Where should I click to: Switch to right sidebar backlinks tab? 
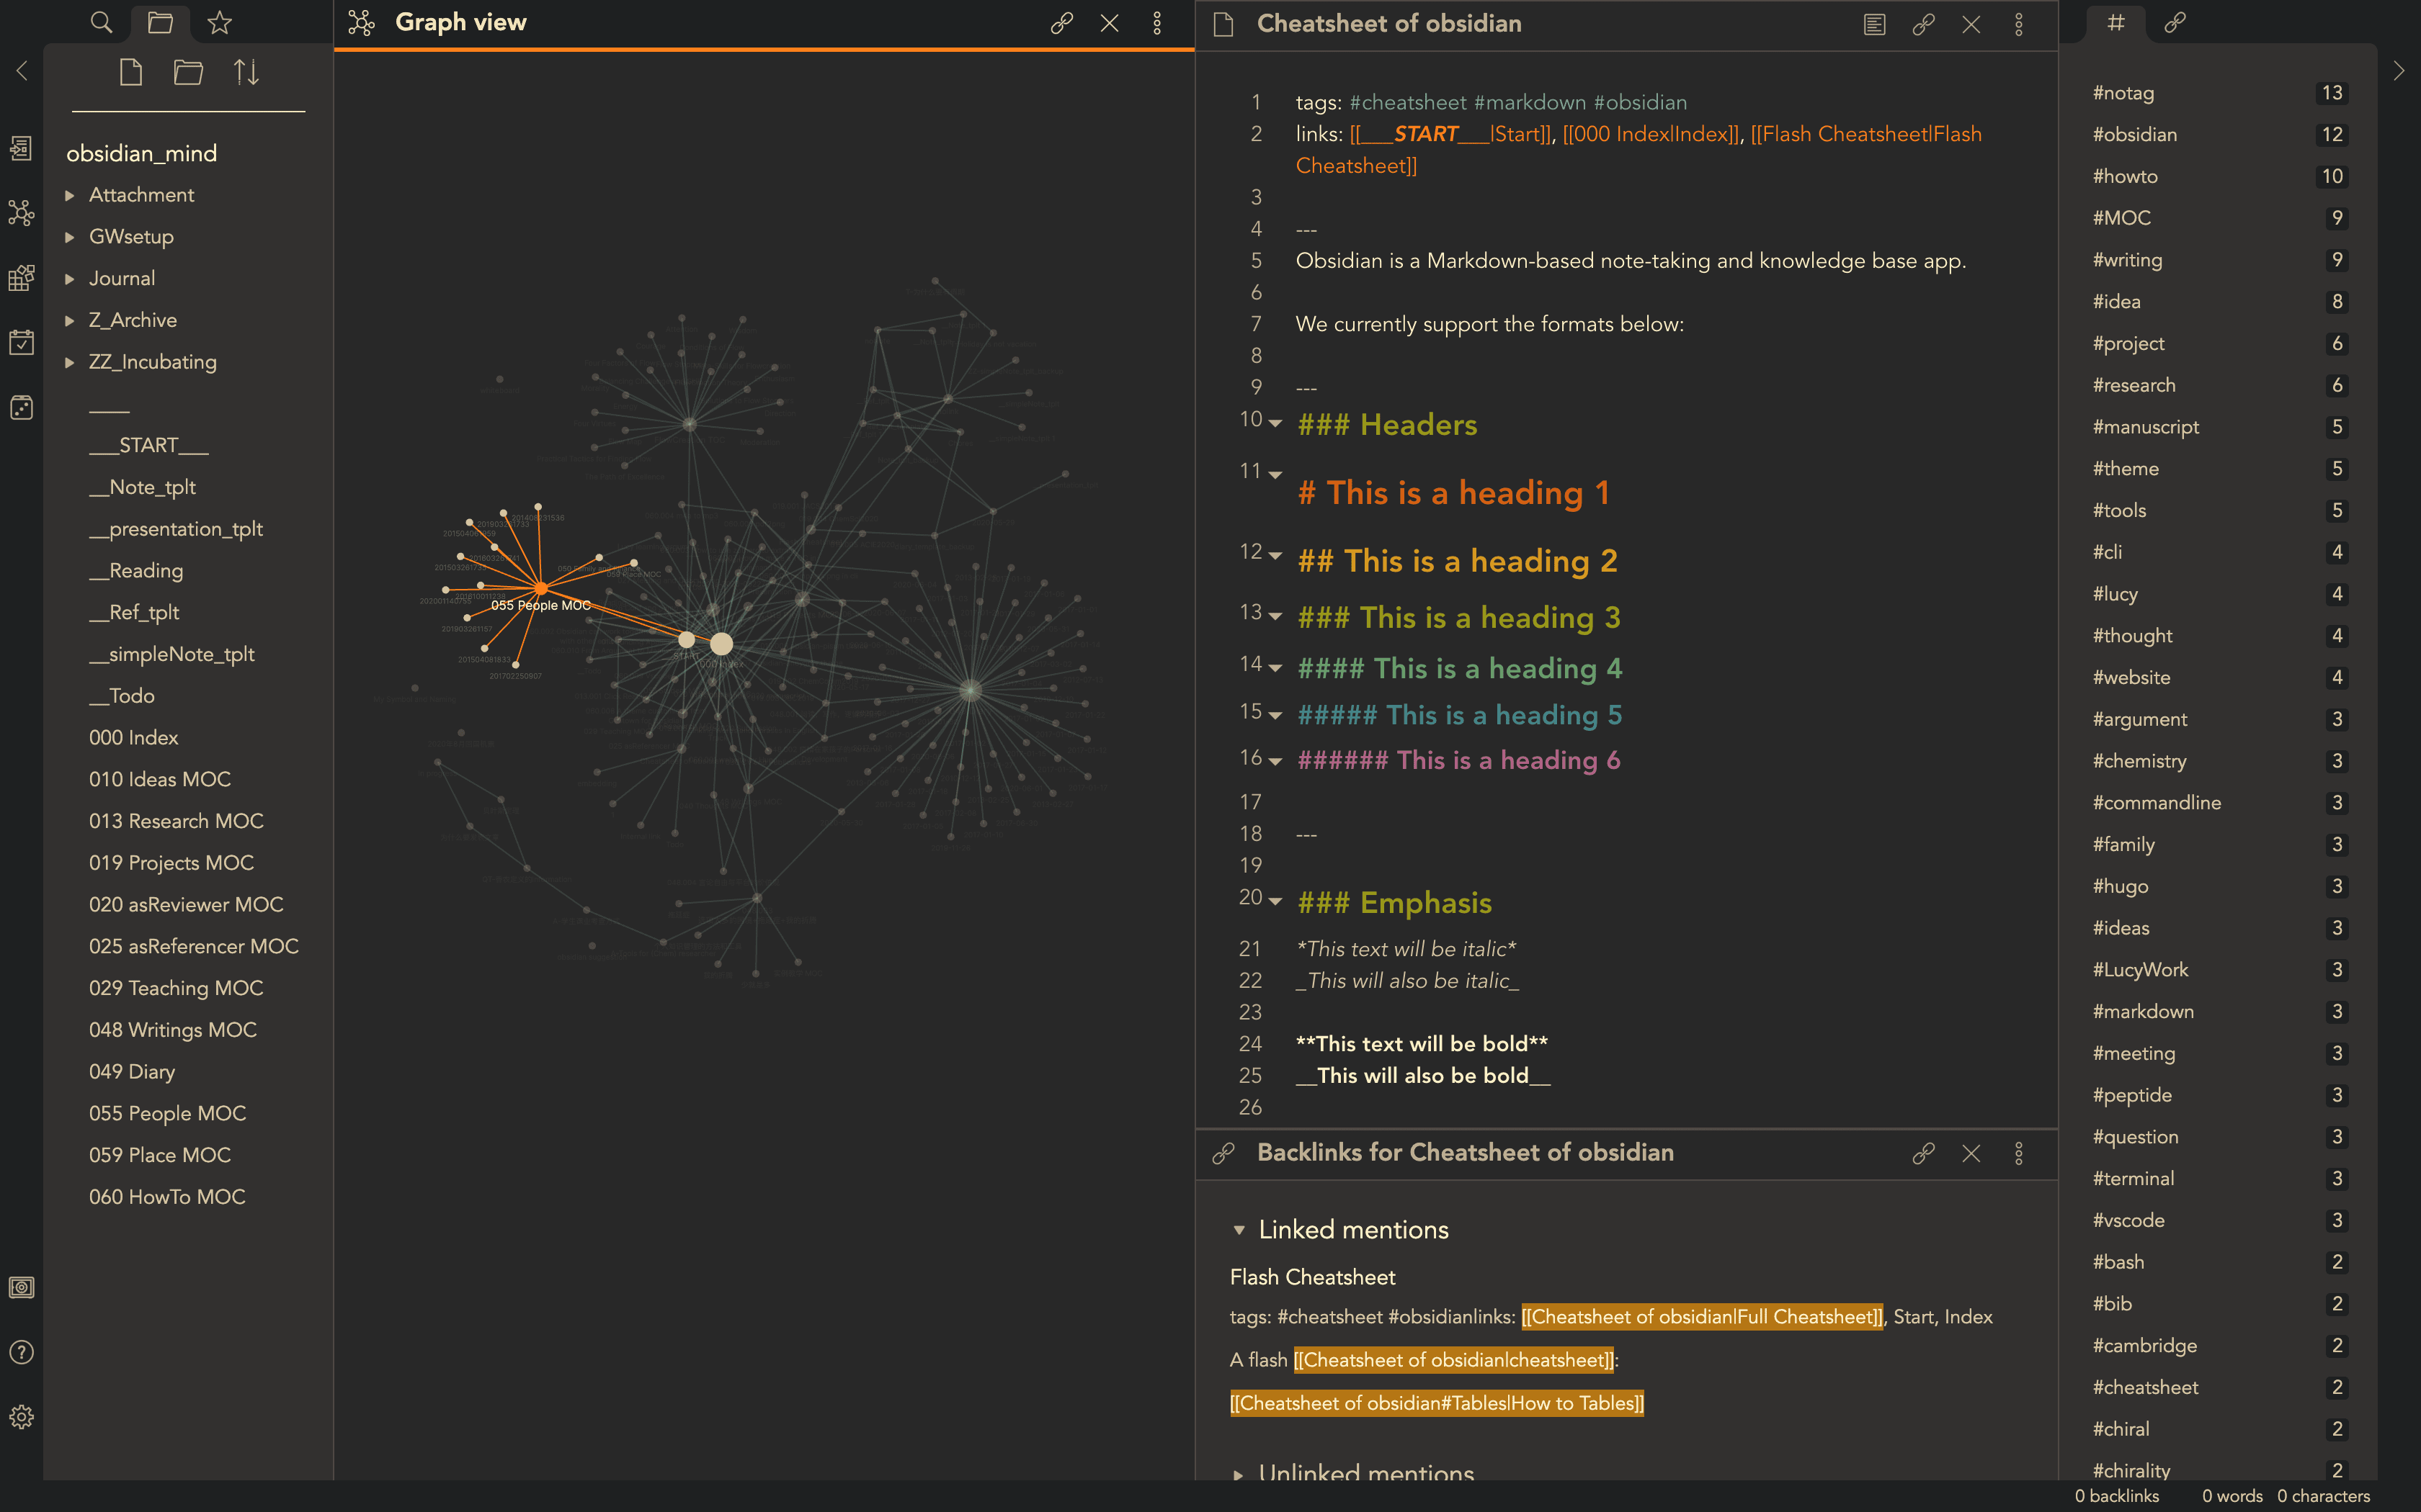(x=2175, y=22)
